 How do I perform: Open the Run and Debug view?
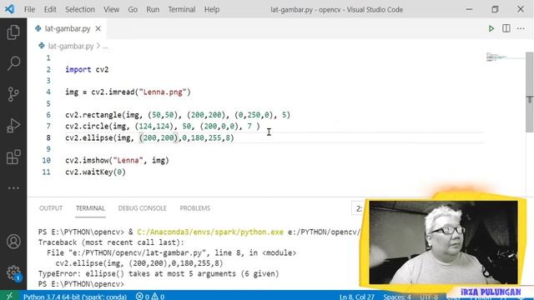[13, 126]
